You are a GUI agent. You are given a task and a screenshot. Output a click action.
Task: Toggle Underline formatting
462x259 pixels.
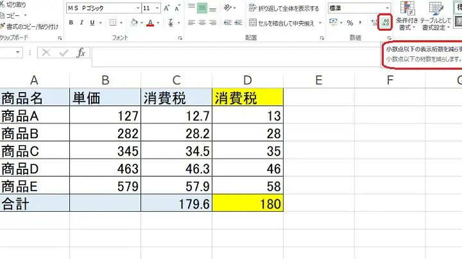(92, 22)
